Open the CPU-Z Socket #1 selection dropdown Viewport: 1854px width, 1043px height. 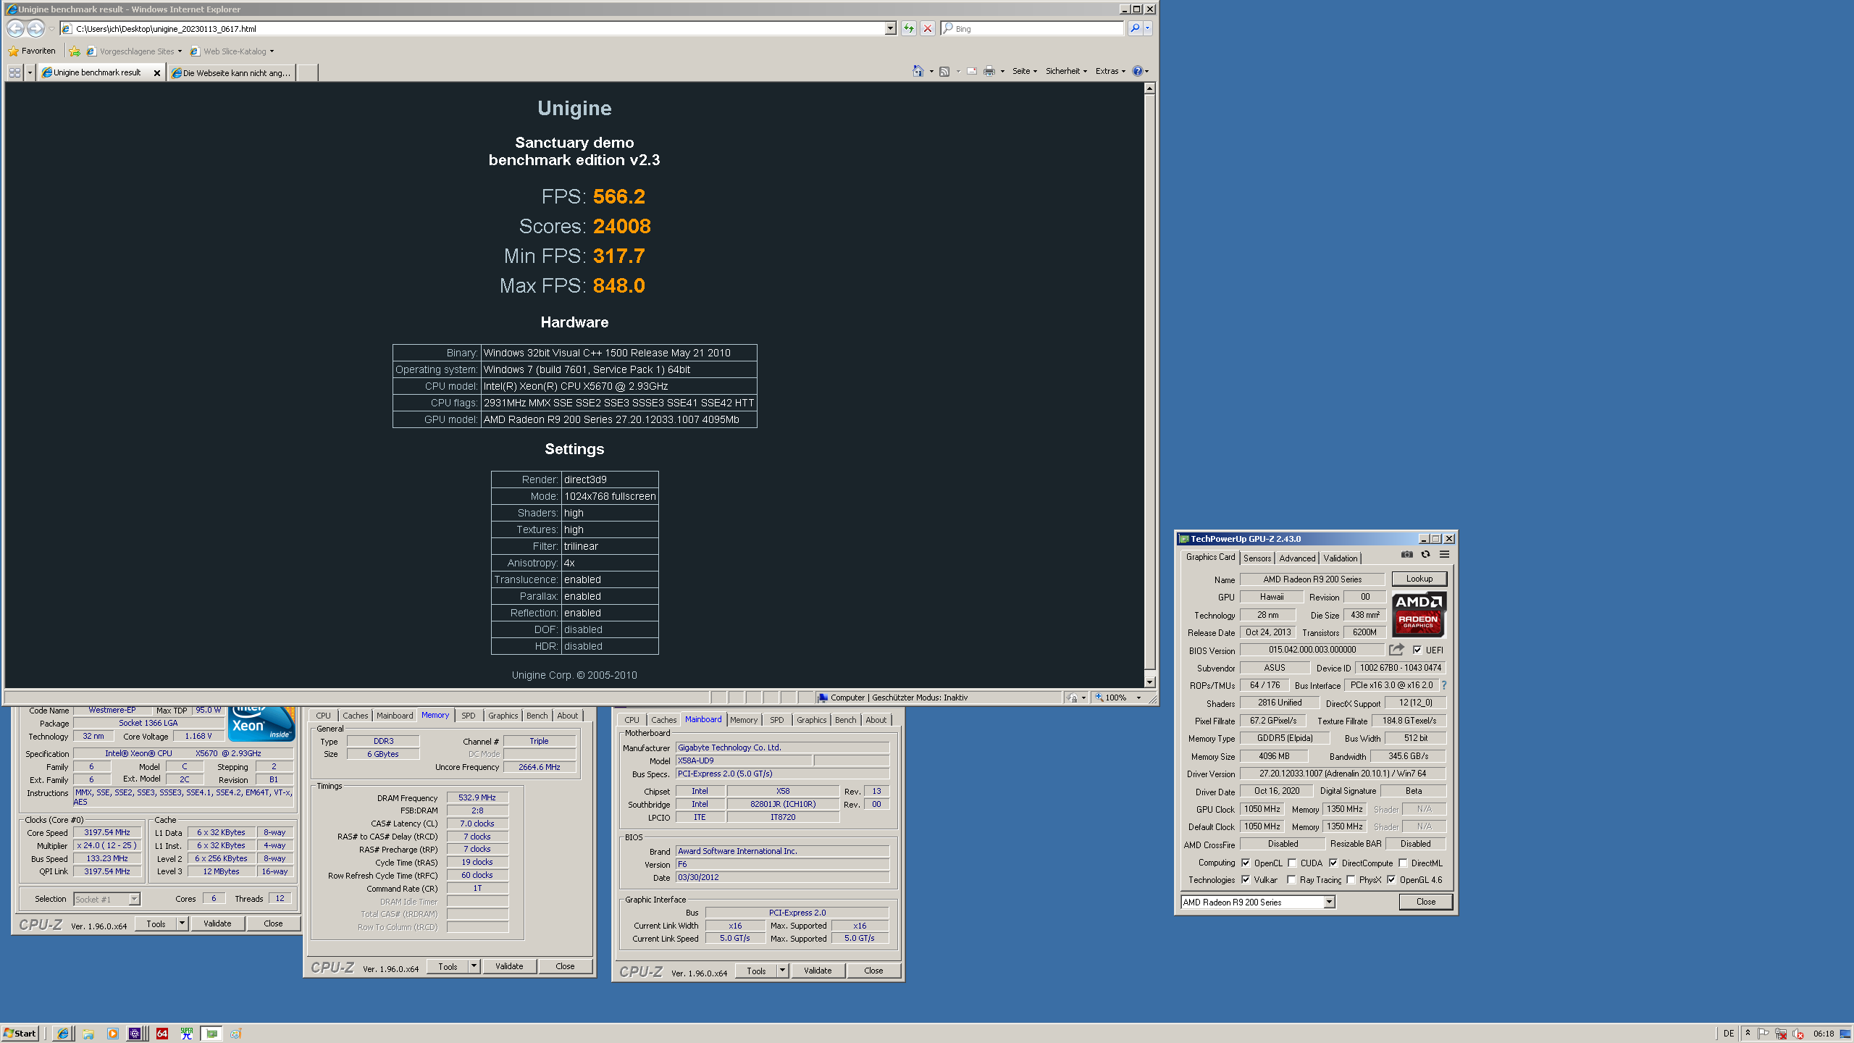[134, 899]
